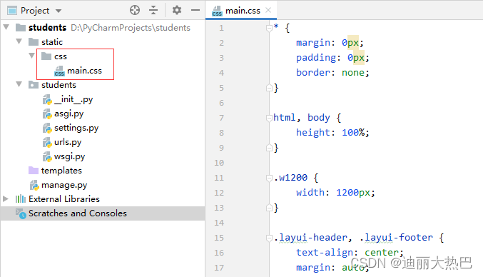Select the students root project folder
Screen dimensions: 483x277
[x=47, y=28]
